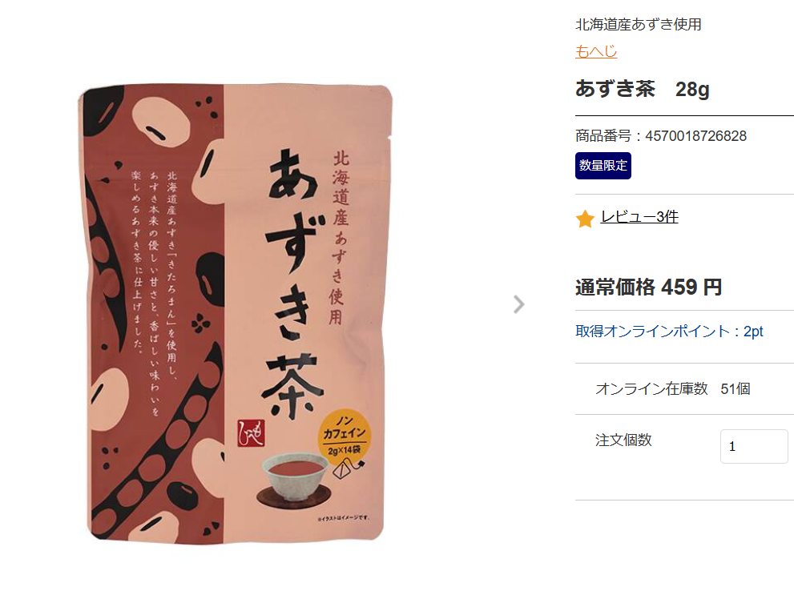Click the orange ノンカフェイン badge on package
Viewport: 794px width, 599px height.
coord(345,434)
